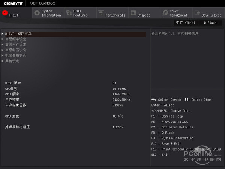Click the Power Management tab icon
Screen dimensions: 225x169
pos(165,13)
